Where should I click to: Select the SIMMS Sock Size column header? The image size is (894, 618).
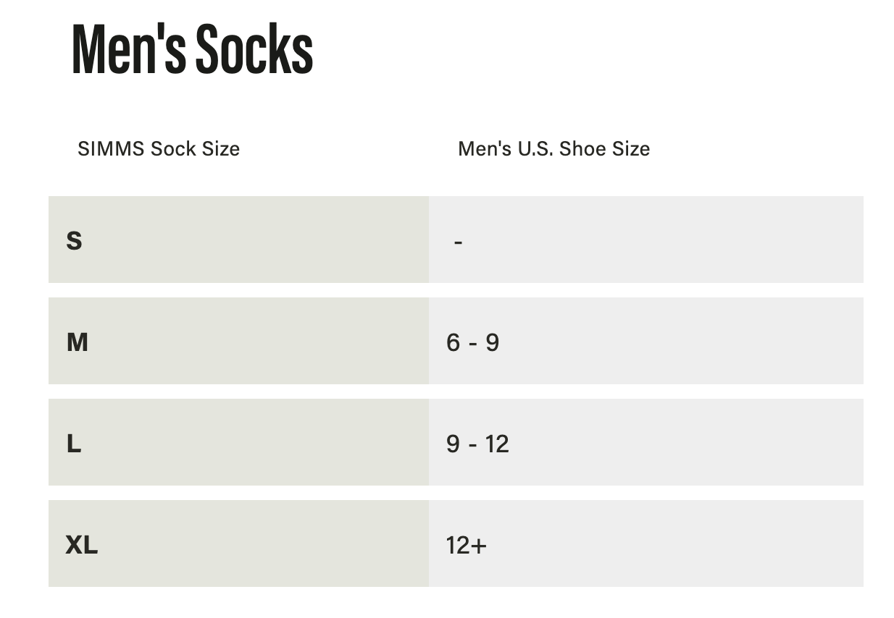158,149
